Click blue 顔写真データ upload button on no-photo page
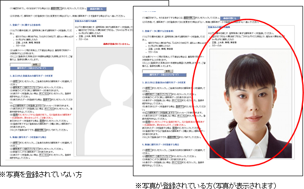This screenshot has height=189, width=304. 32,69
